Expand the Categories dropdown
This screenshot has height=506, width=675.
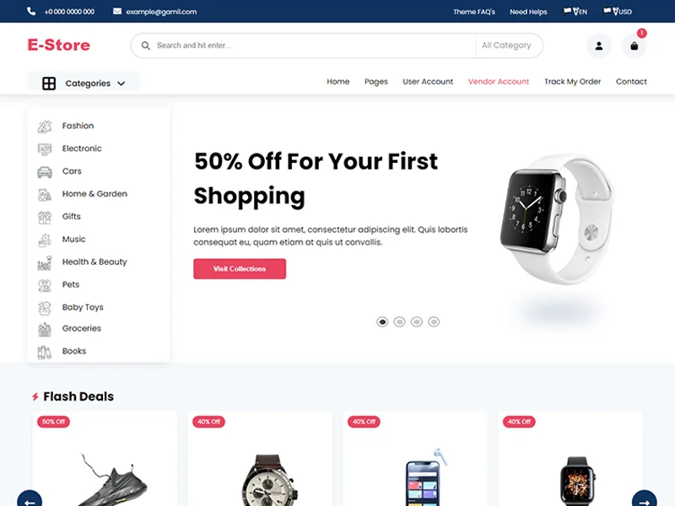(84, 83)
